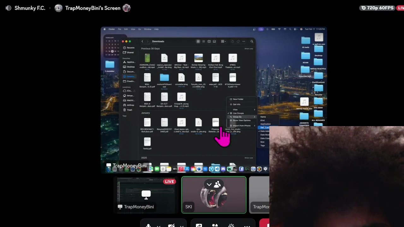
Task: Select the TrapMoneyBini LIVE stream thumbnail
Action: 146,195
